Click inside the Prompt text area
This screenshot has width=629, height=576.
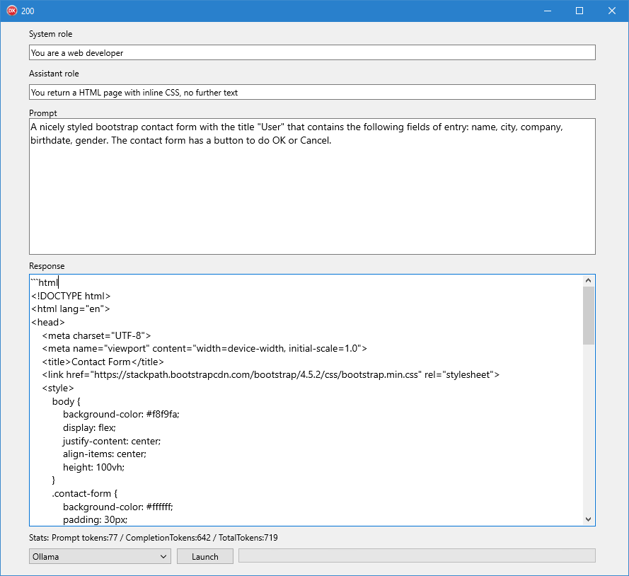[x=312, y=186]
